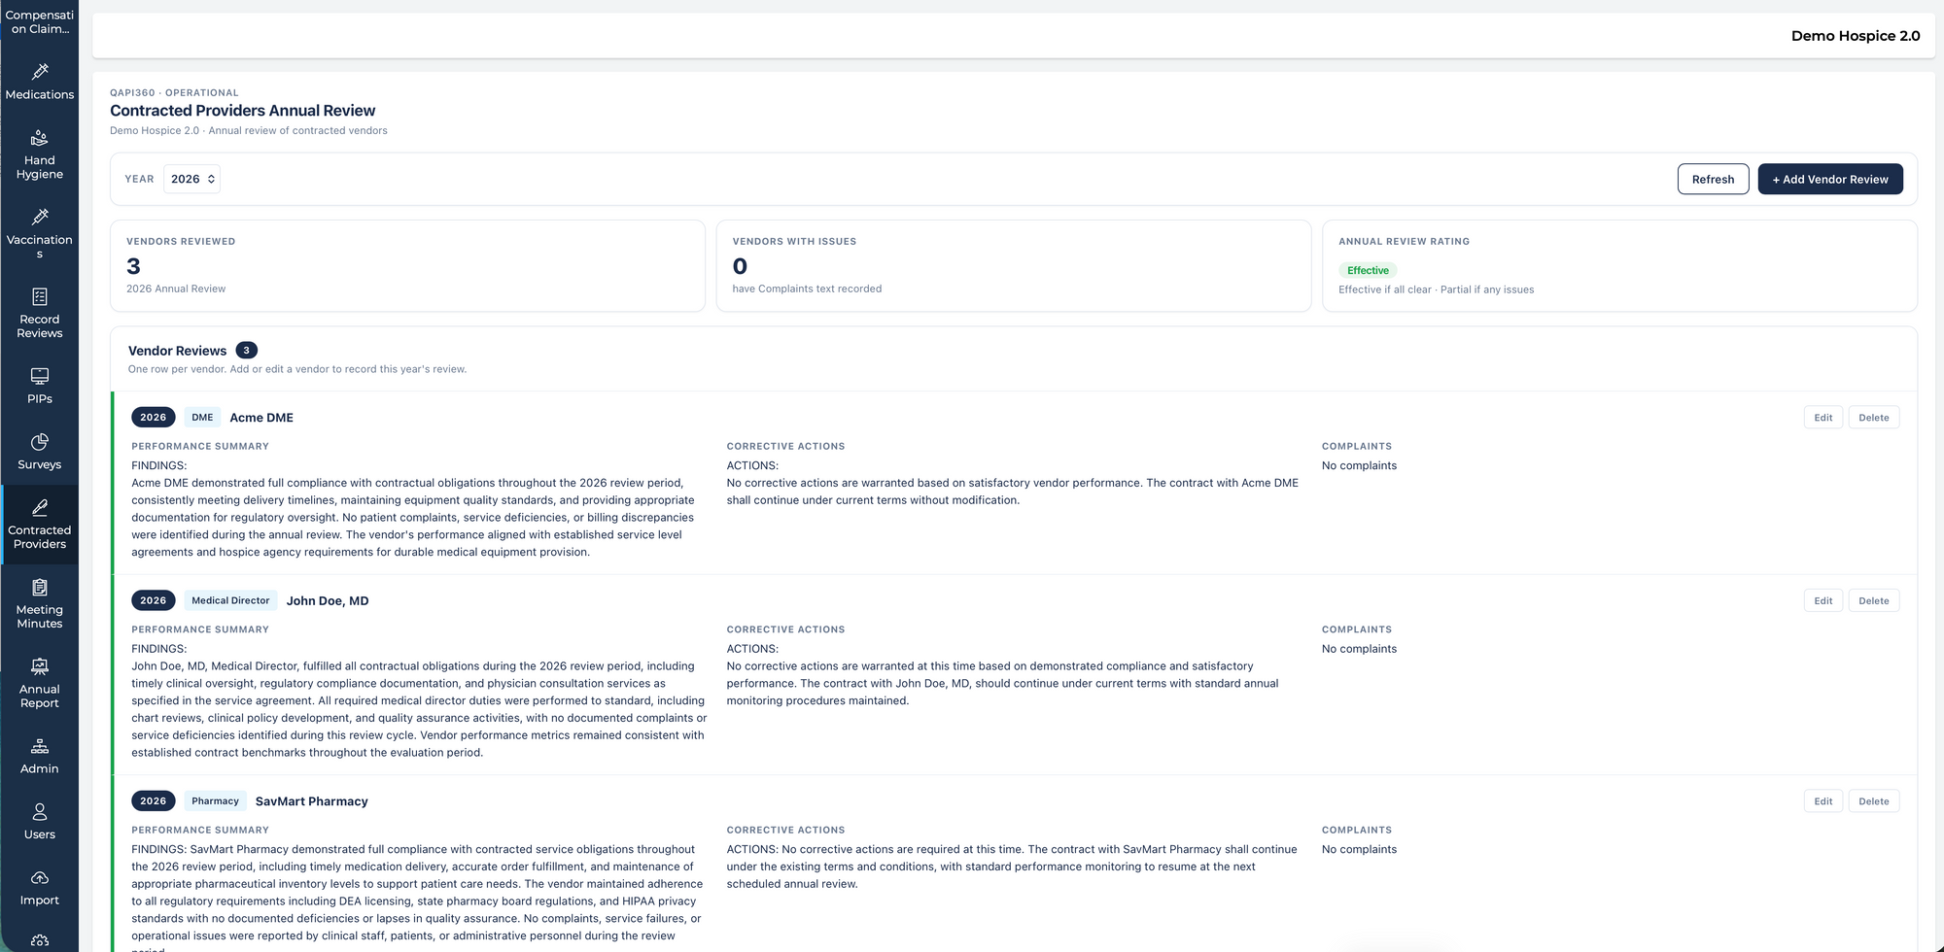Click the Pharmacy type tag
The width and height of the screenshot is (1944, 952).
click(x=215, y=801)
